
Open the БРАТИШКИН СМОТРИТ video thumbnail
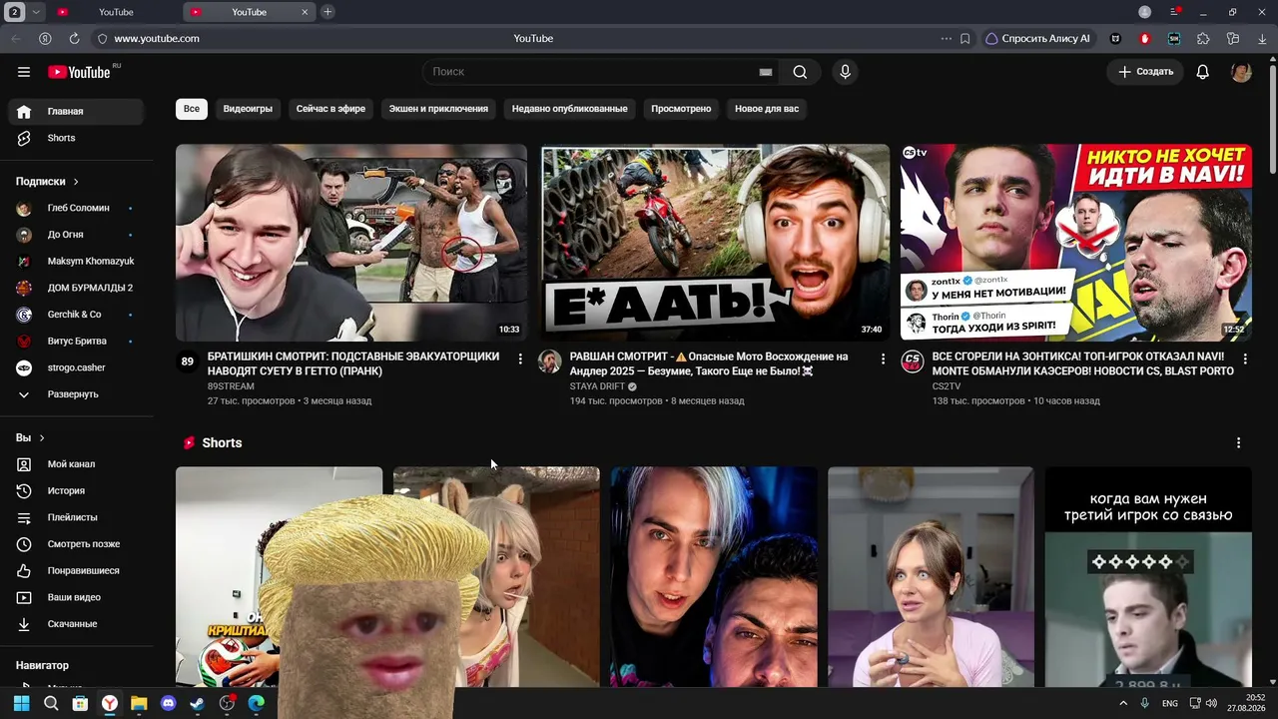point(351,243)
